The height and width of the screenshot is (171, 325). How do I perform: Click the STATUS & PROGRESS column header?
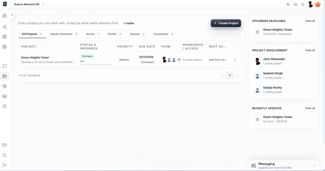(x=89, y=47)
